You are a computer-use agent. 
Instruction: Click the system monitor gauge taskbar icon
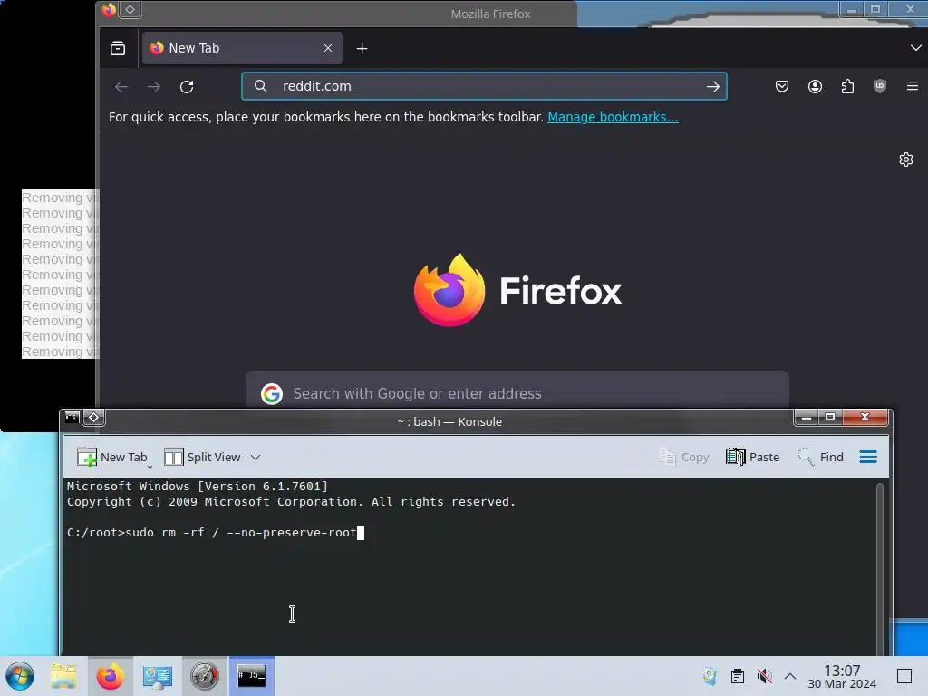pyautogui.click(x=204, y=676)
